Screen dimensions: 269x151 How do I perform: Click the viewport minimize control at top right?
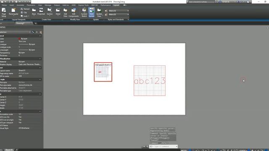click(267, 28)
